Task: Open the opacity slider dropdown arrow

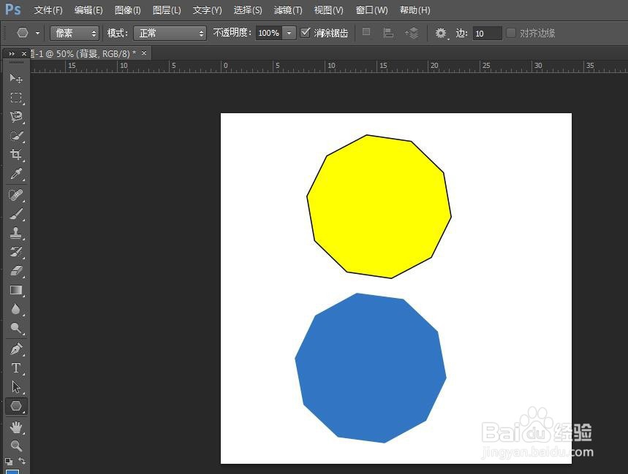Action: [x=290, y=33]
